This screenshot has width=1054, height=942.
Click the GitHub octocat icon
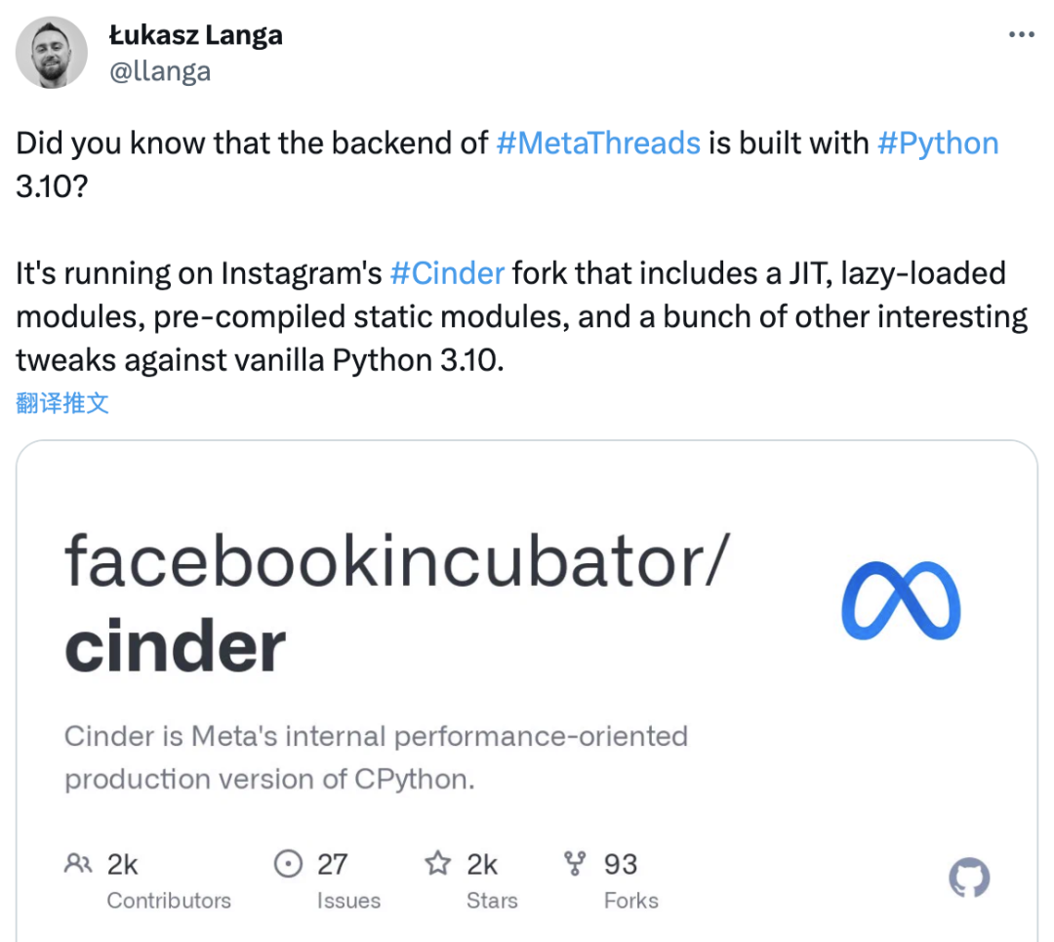click(x=969, y=878)
